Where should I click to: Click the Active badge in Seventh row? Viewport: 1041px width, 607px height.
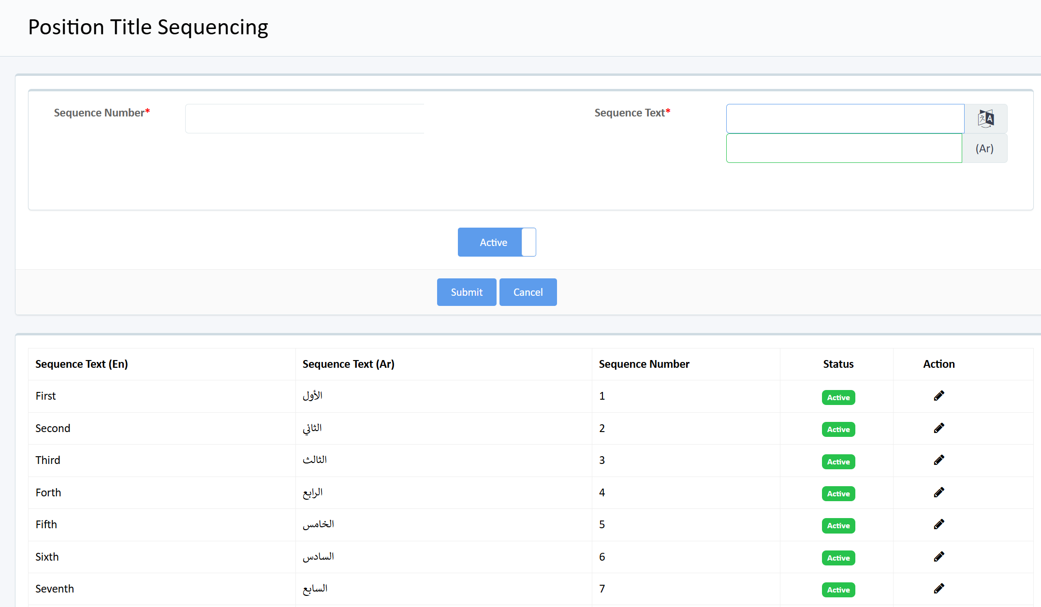point(838,590)
